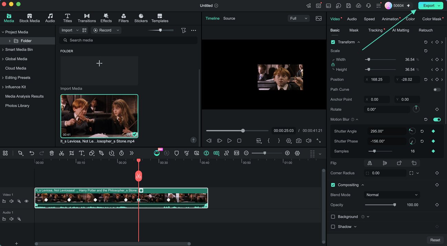Click the Search media input field
Image resolution: width=447 pixels, height=246 pixels.
129,40
